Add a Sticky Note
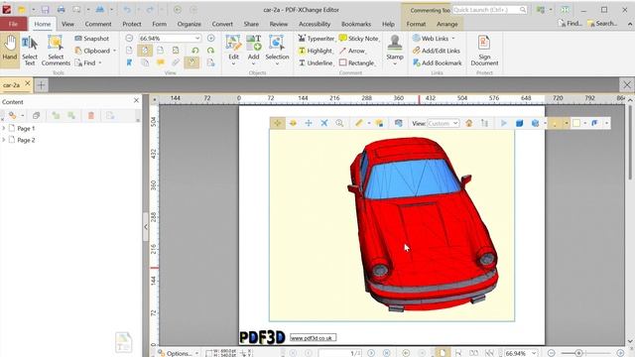The image size is (635, 357). click(x=359, y=39)
